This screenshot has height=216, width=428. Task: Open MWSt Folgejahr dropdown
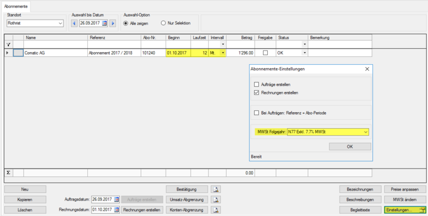[366, 132]
